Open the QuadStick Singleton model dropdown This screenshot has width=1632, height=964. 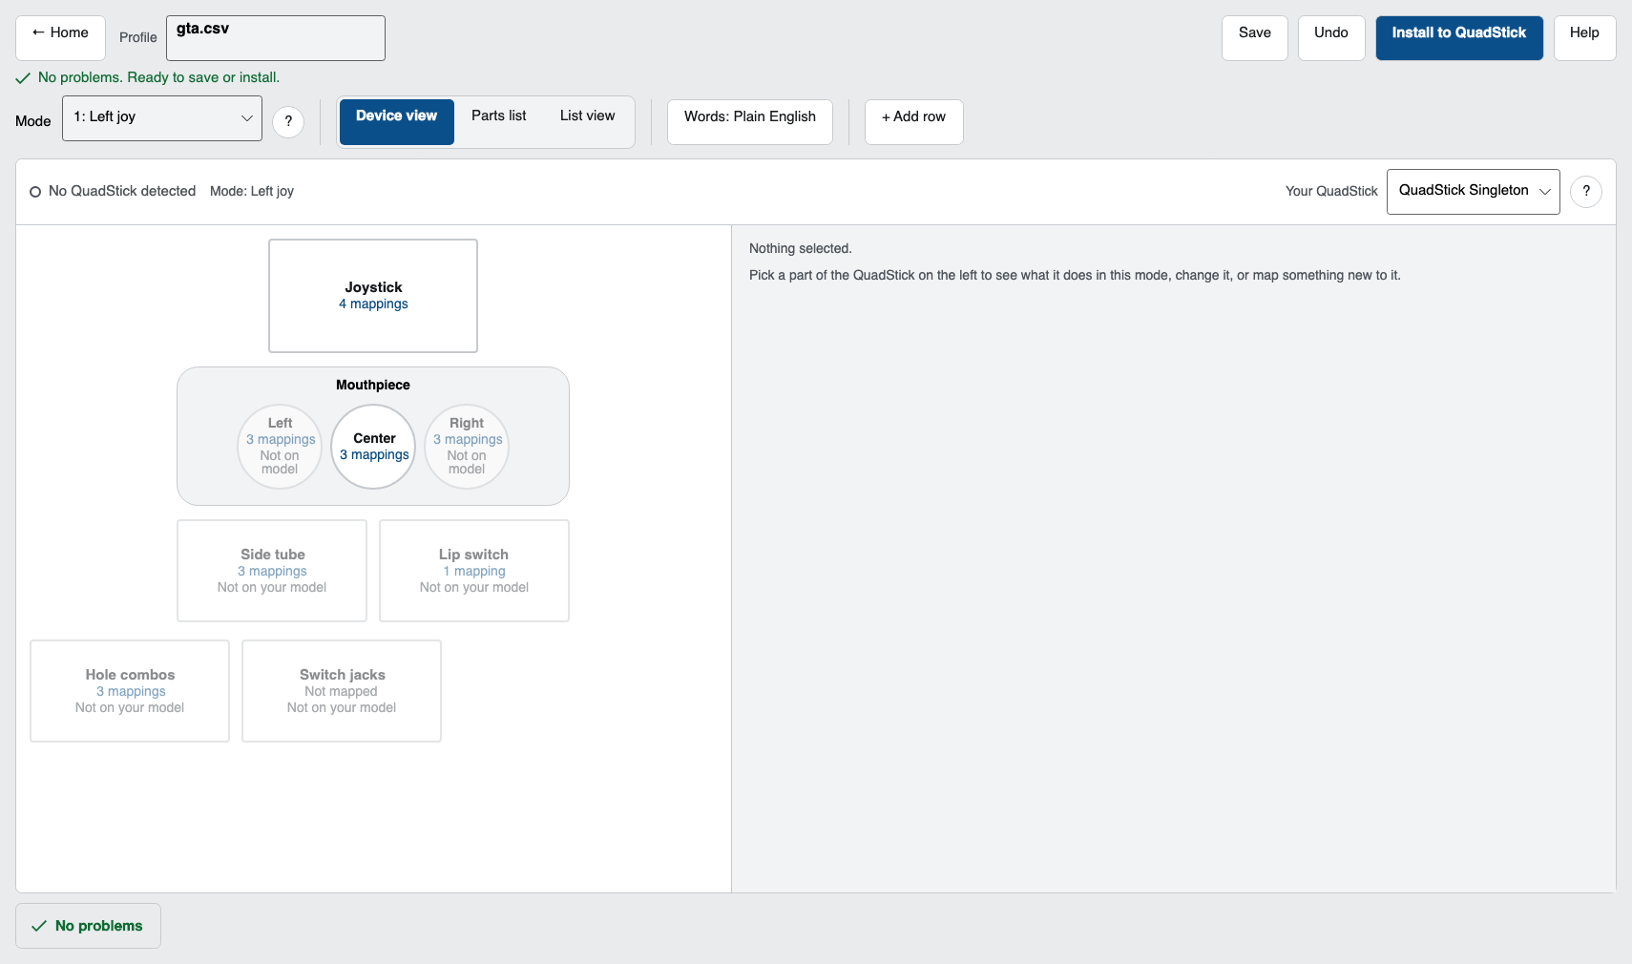point(1474,192)
